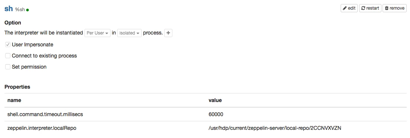The width and height of the screenshot is (410, 138).
Task: Click the edit button with pencil icon
Action: (349, 8)
